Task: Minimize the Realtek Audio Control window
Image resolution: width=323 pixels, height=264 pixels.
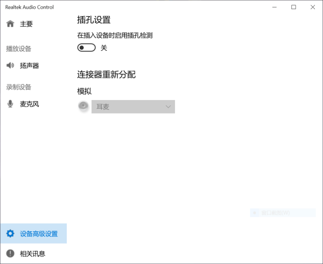Action: (x=275, y=7)
